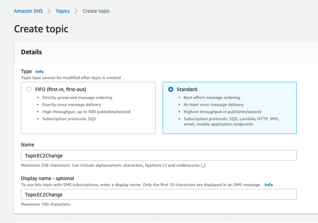The height and width of the screenshot is (223, 318).
Task: Click the FIFO (first-in, first-out) label text
Action: pos(61,89)
